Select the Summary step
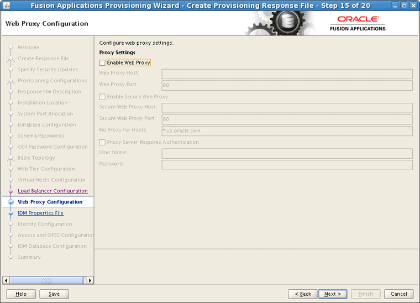420x303 pixels. pyautogui.click(x=29, y=257)
